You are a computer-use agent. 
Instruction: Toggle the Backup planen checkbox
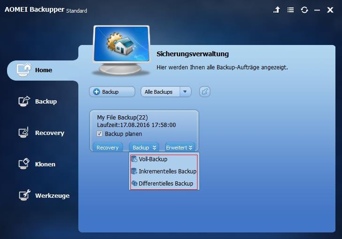99,134
